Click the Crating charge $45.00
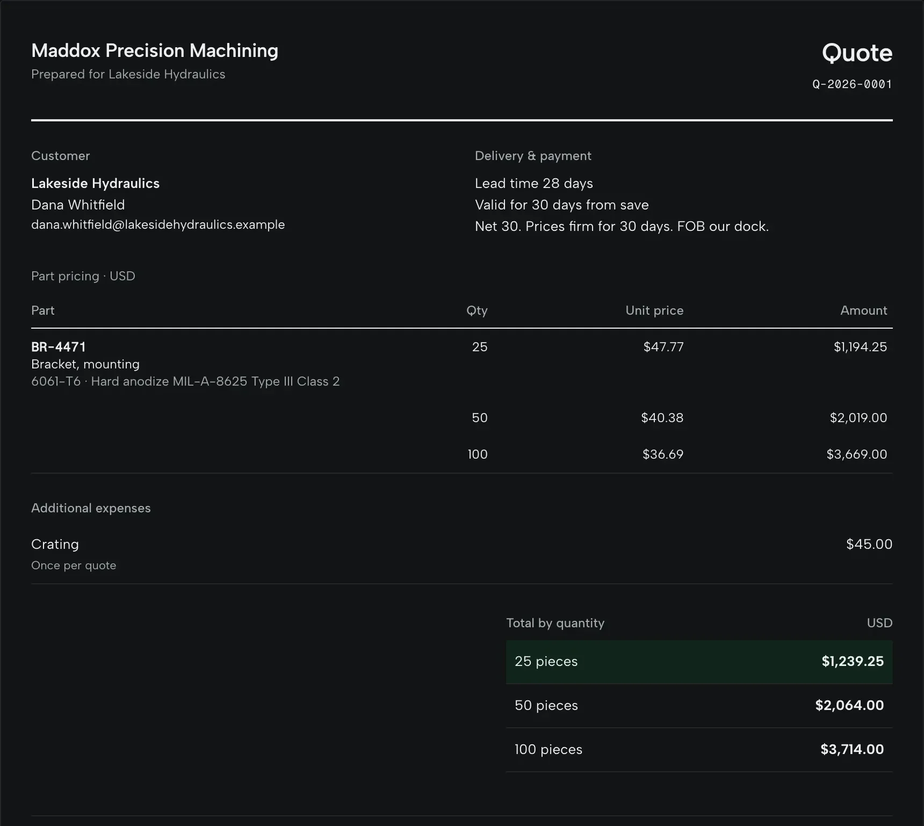The height and width of the screenshot is (826, 924). 869,544
